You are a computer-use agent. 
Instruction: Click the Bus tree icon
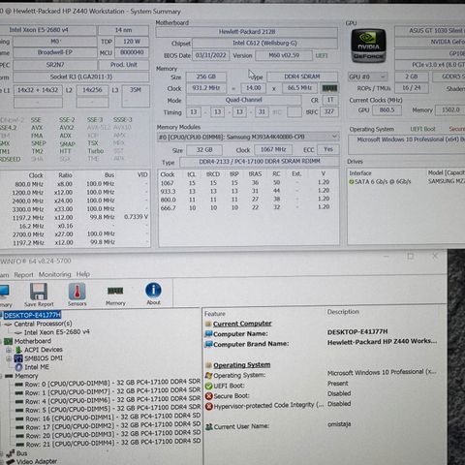pyautogui.click(x=11, y=453)
